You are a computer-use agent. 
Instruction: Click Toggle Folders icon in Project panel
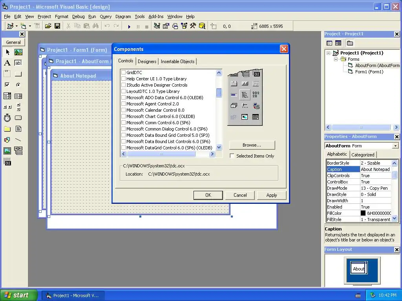[x=350, y=43]
